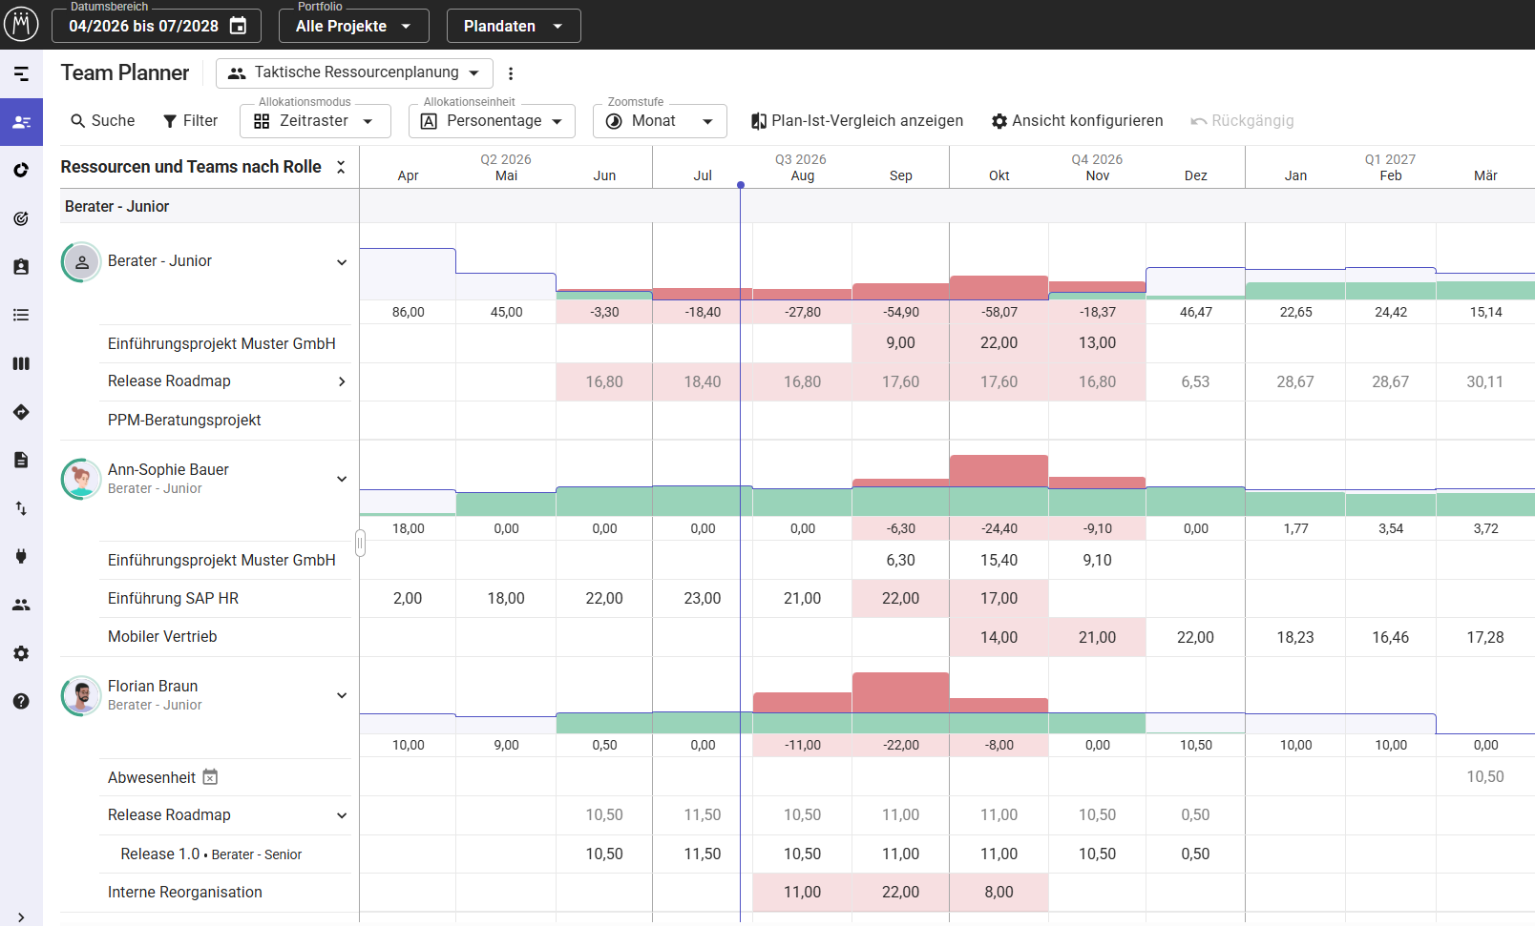The image size is (1535, 926).
Task: Open the document icon in sidebar
Action: point(21,460)
